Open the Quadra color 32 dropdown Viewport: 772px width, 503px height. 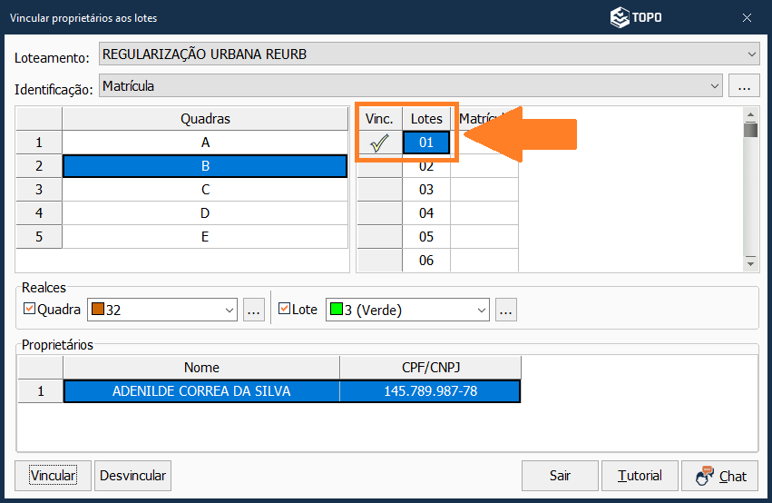pyautogui.click(x=228, y=310)
